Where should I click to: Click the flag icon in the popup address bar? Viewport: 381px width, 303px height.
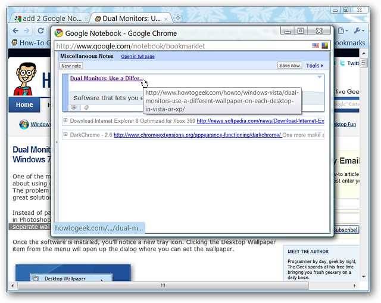316,45
